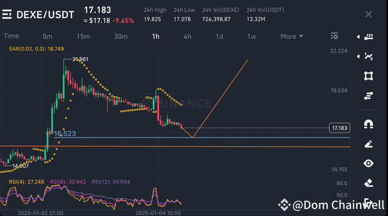Image resolution: width=388 pixels, height=216 pixels.
Task: Expand the More intervals dropdown
Action: [x=291, y=36]
